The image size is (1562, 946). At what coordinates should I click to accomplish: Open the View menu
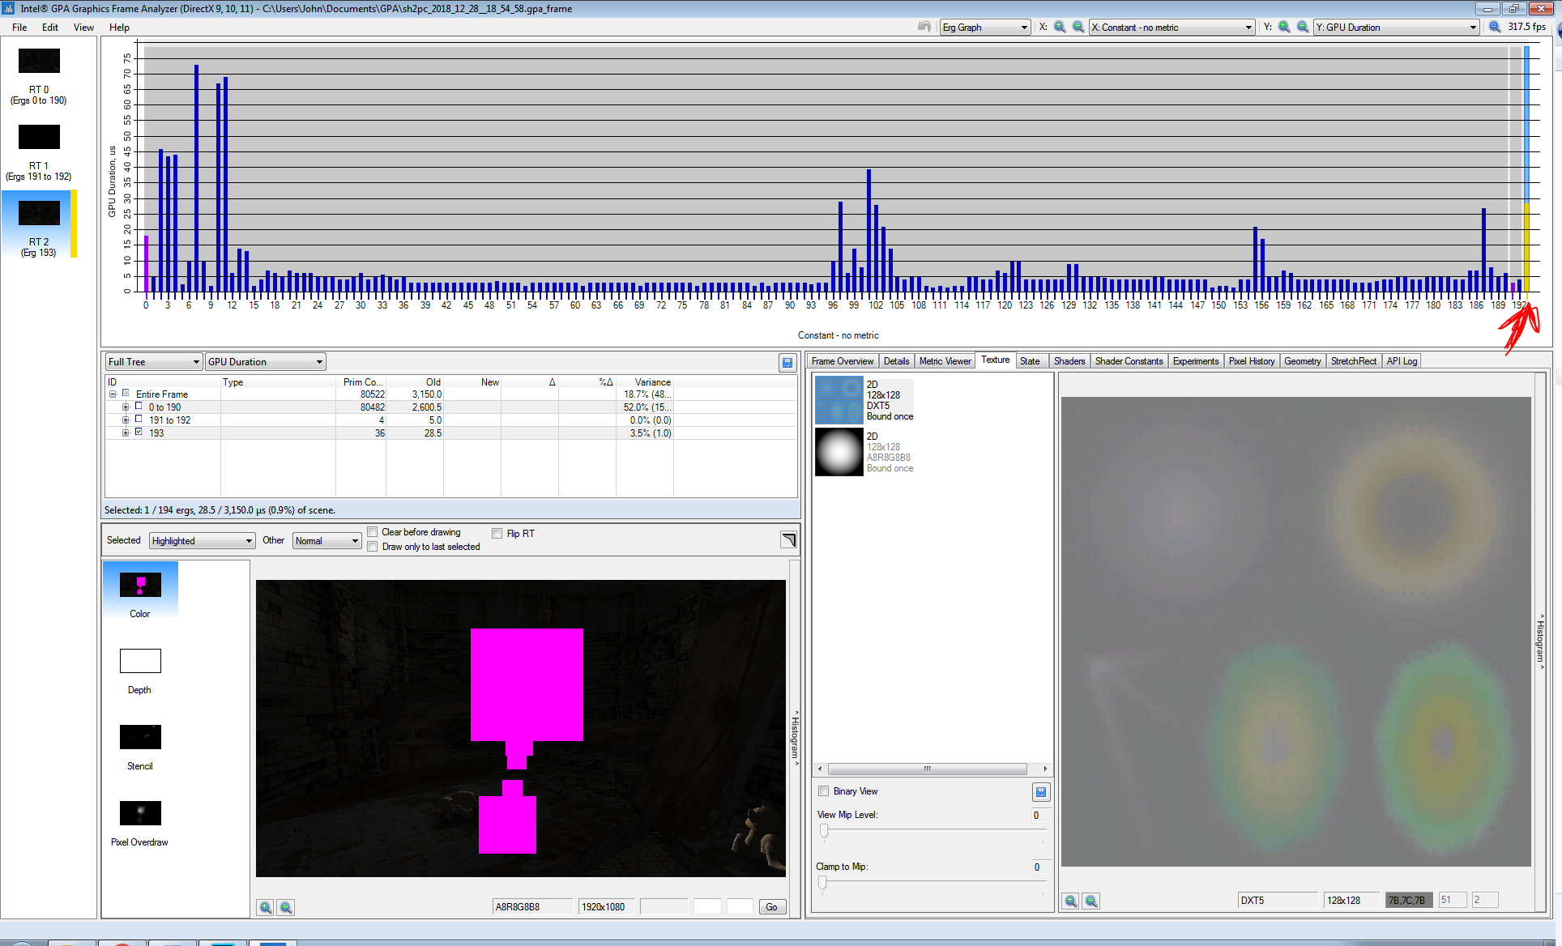tap(83, 27)
